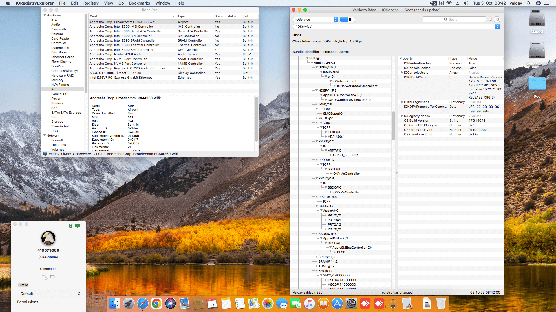Open the Apple menu

pos(8,3)
